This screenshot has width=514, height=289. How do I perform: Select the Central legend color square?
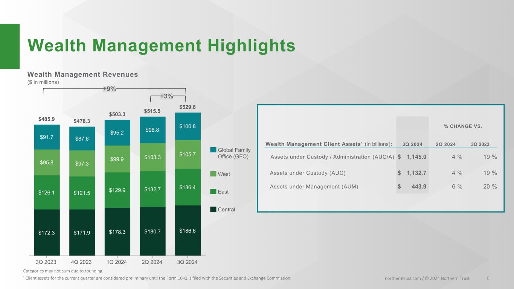[x=213, y=209]
